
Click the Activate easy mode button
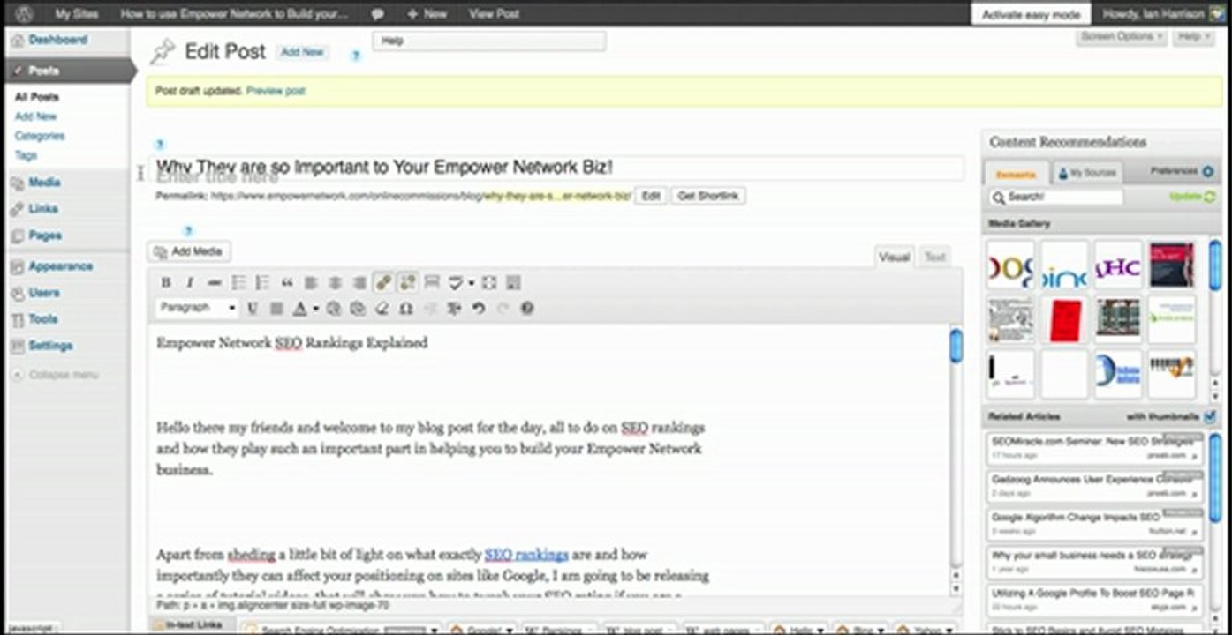point(1030,15)
